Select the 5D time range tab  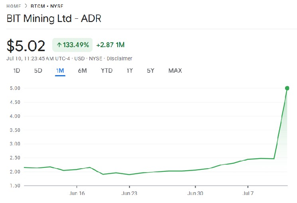[x=38, y=71]
